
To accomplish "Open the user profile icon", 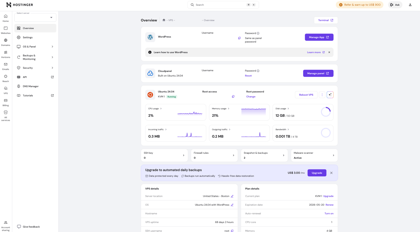I will [x=410, y=5].
